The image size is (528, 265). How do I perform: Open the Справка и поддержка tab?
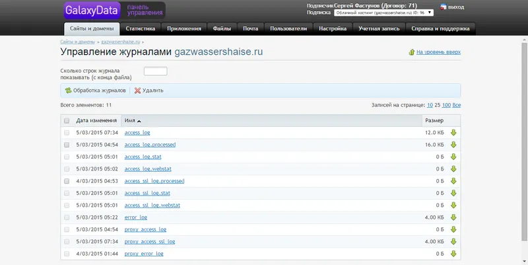coord(440,28)
